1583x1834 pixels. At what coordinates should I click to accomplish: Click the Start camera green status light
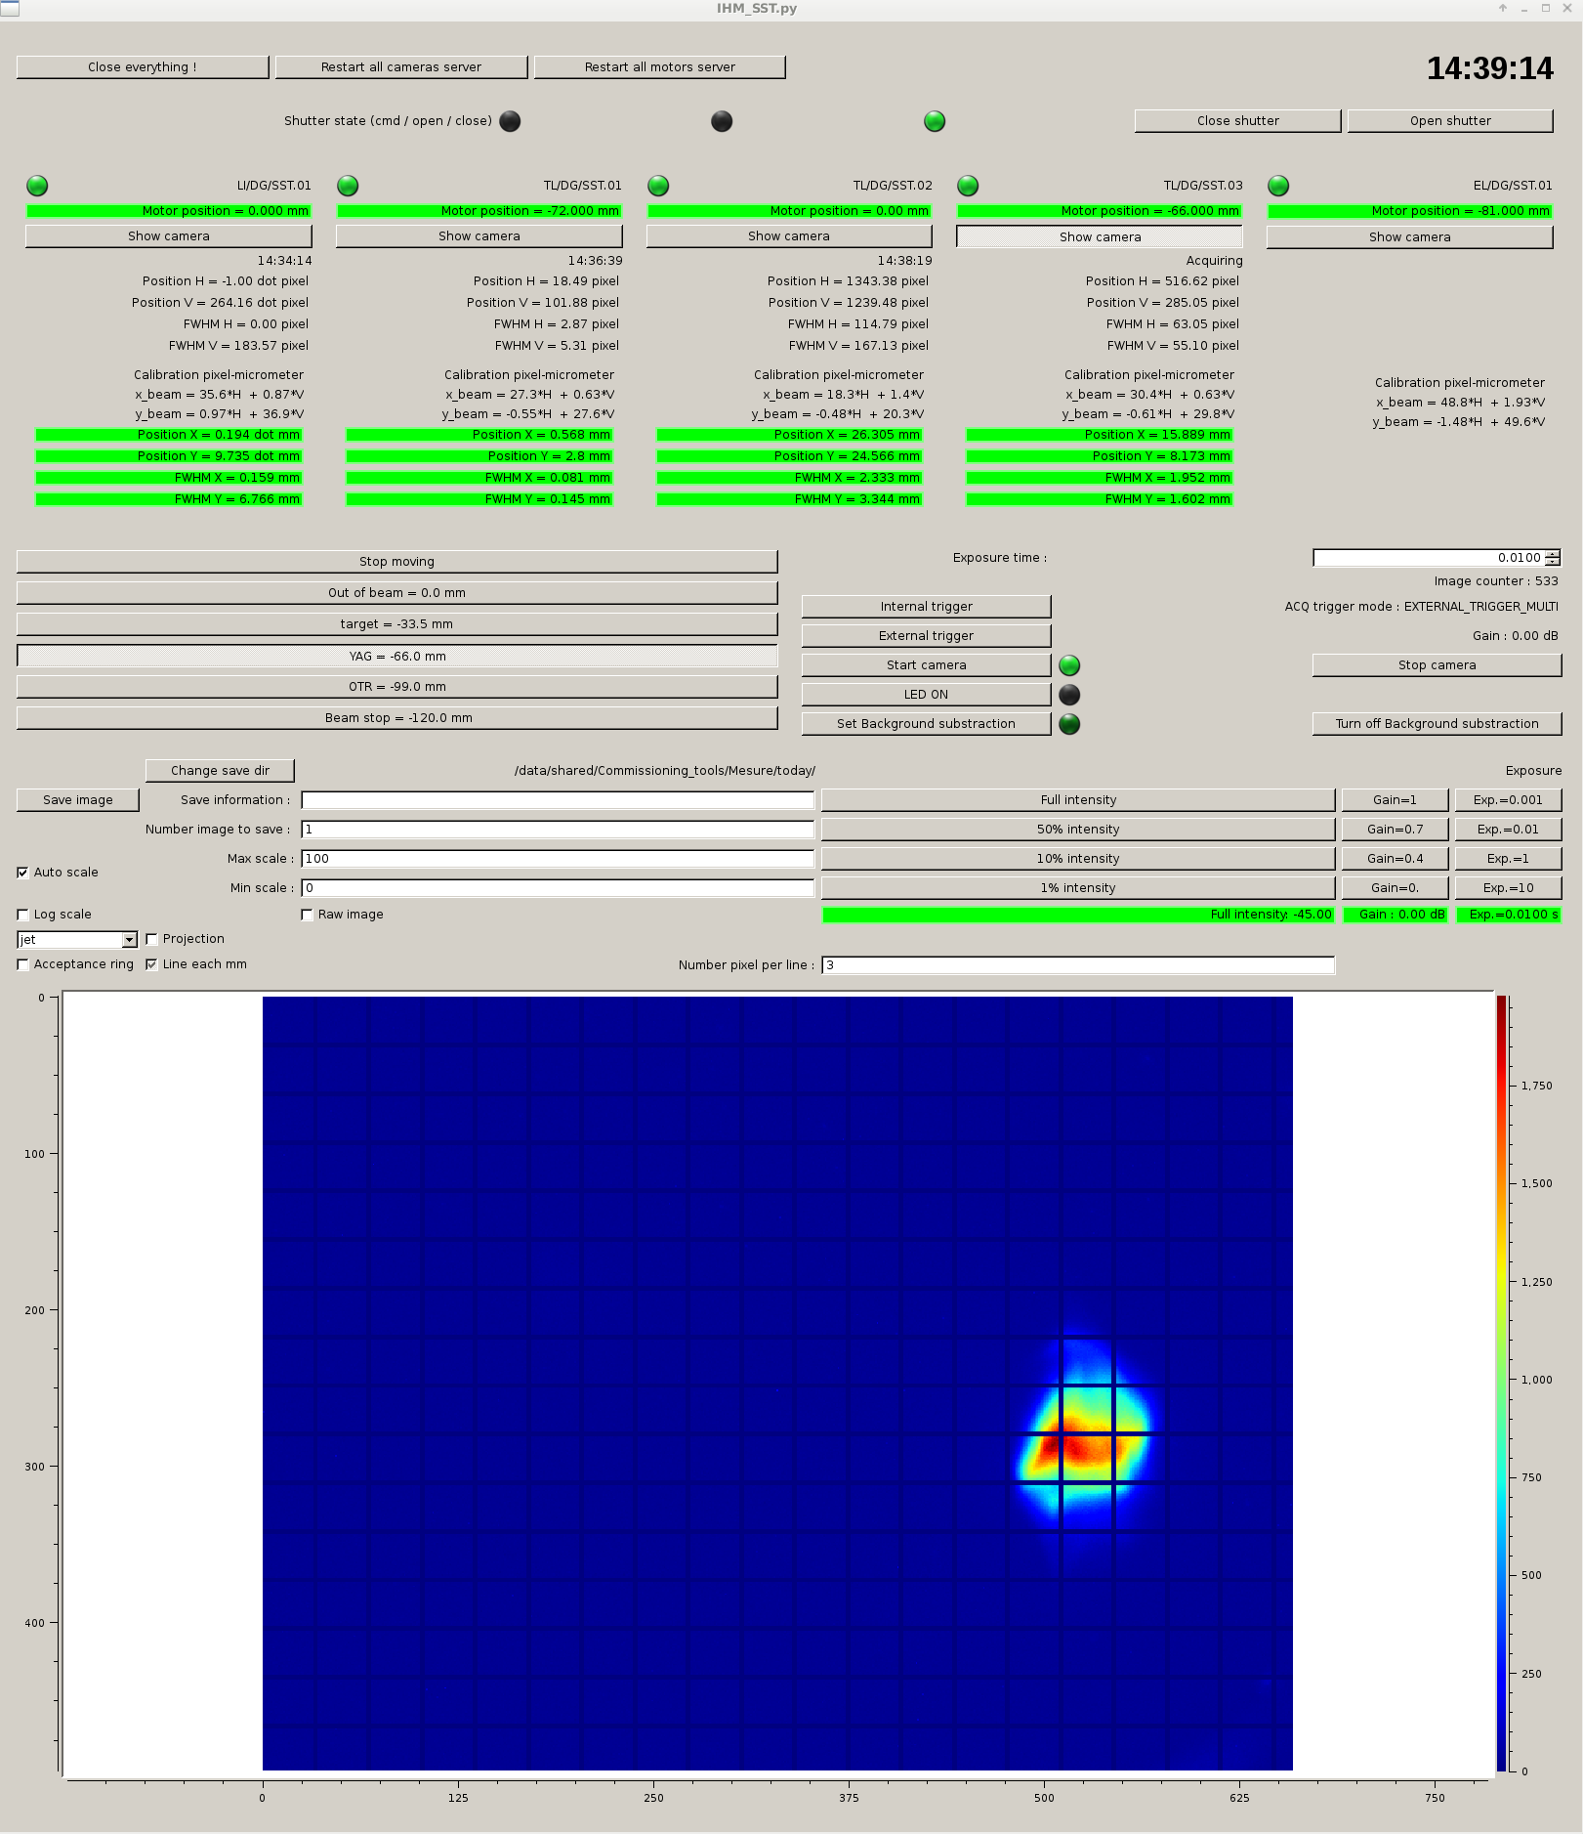[x=1069, y=665]
